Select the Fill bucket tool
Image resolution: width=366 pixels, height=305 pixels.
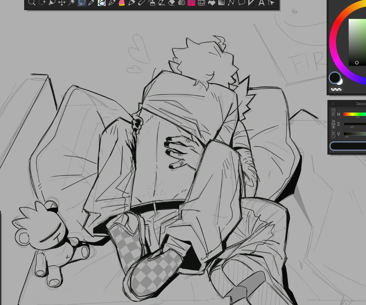[212, 3]
